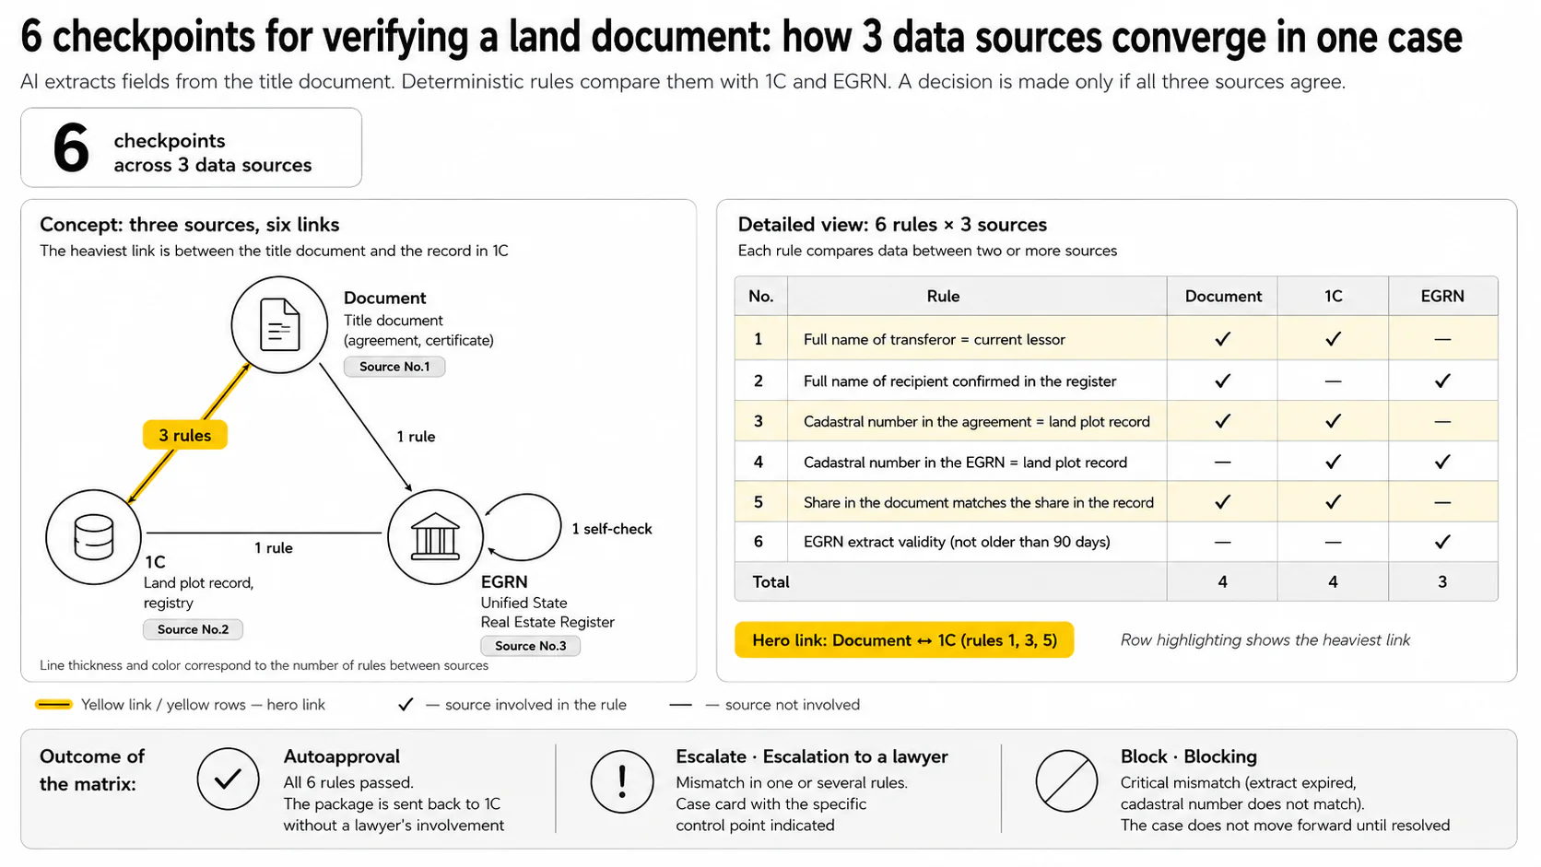Screen dimensions: 1541x867
Task: Click the Document-to-EGRN arrow line
Action: coord(365,428)
